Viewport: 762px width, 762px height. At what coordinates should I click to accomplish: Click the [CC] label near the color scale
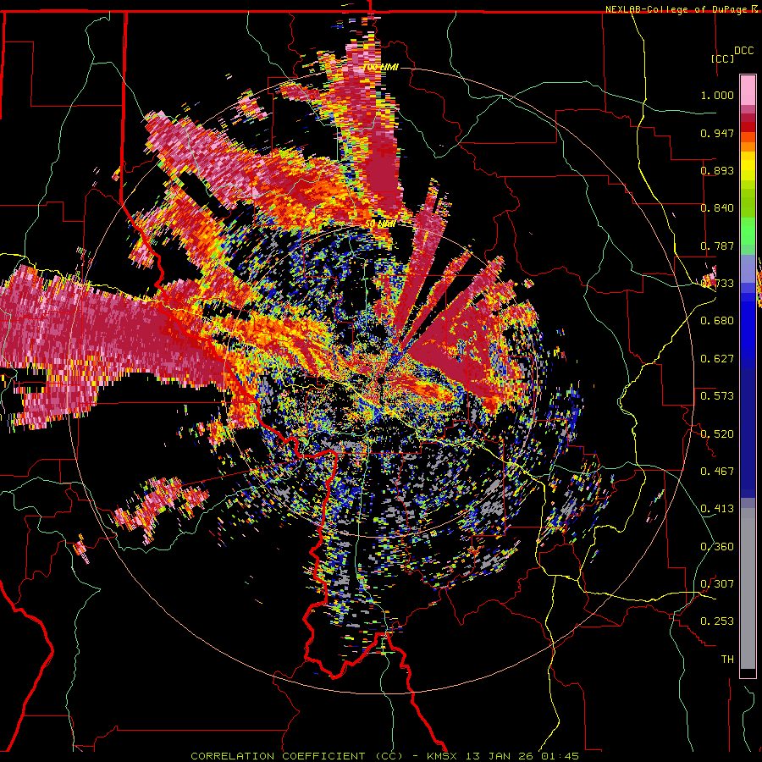pos(723,58)
